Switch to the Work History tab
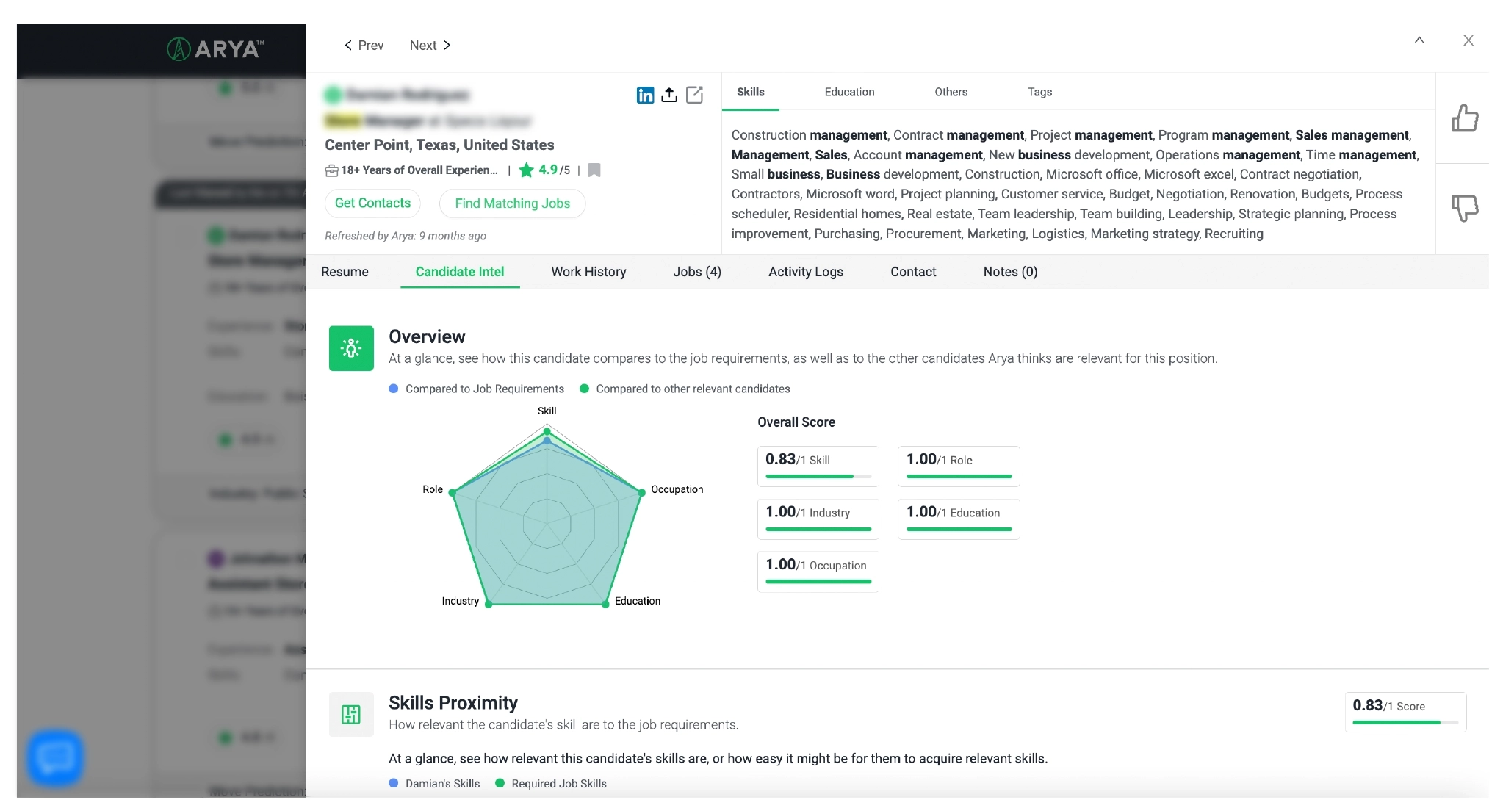 588,272
